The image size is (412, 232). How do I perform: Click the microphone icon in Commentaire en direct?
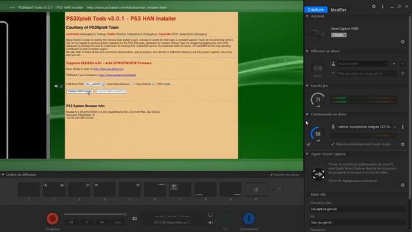tap(333, 127)
